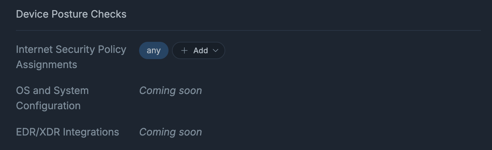Click the 'Internet Security Policy' text line
492x150 pixels.
point(71,49)
